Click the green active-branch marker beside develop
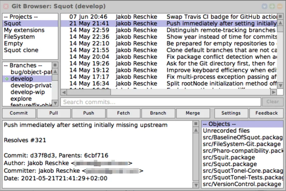The height and width of the screenshot is (191, 286). [7, 79]
